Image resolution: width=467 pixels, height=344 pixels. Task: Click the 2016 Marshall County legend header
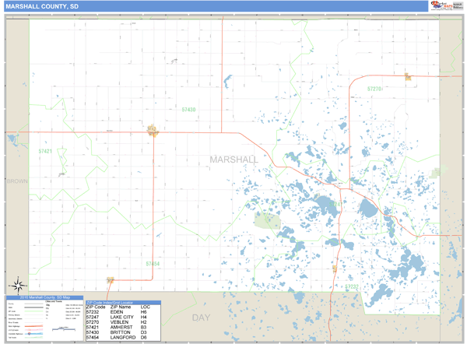click(x=44, y=297)
